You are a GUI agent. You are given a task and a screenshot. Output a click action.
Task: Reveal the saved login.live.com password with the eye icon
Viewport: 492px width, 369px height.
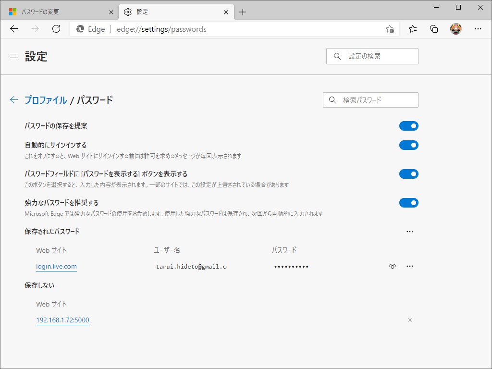393,266
